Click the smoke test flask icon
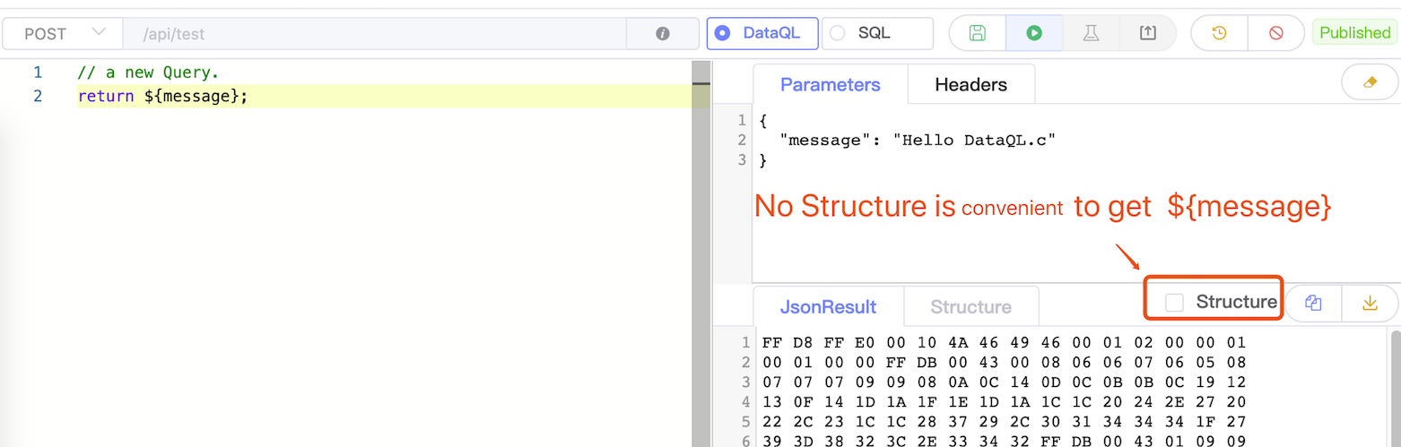Image resolution: width=1401 pixels, height=447 pixels. point(1091,33)
